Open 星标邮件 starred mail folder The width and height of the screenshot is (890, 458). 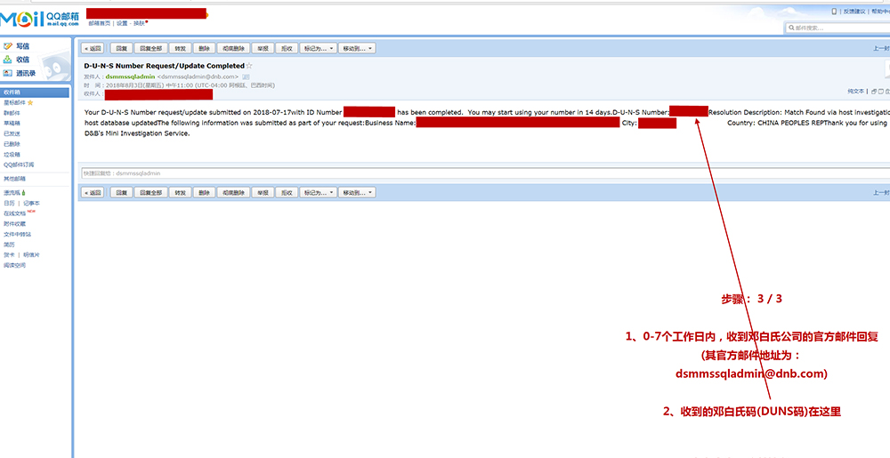coord(18,103)
